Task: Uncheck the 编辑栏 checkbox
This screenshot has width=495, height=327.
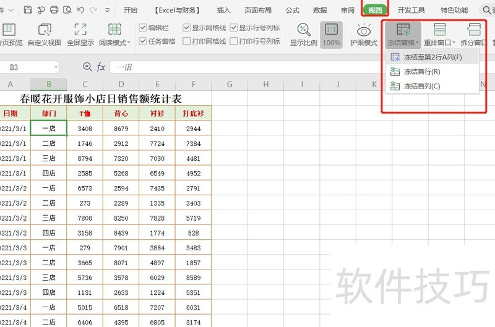Action: point(142,28)
